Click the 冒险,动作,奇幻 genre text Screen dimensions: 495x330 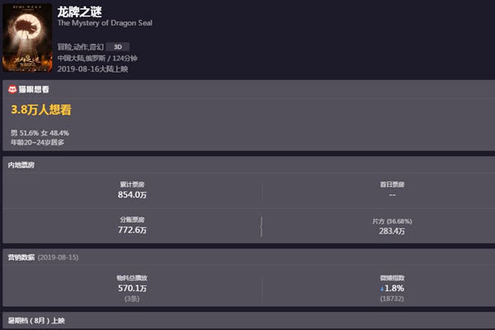[x=80, y=47]
